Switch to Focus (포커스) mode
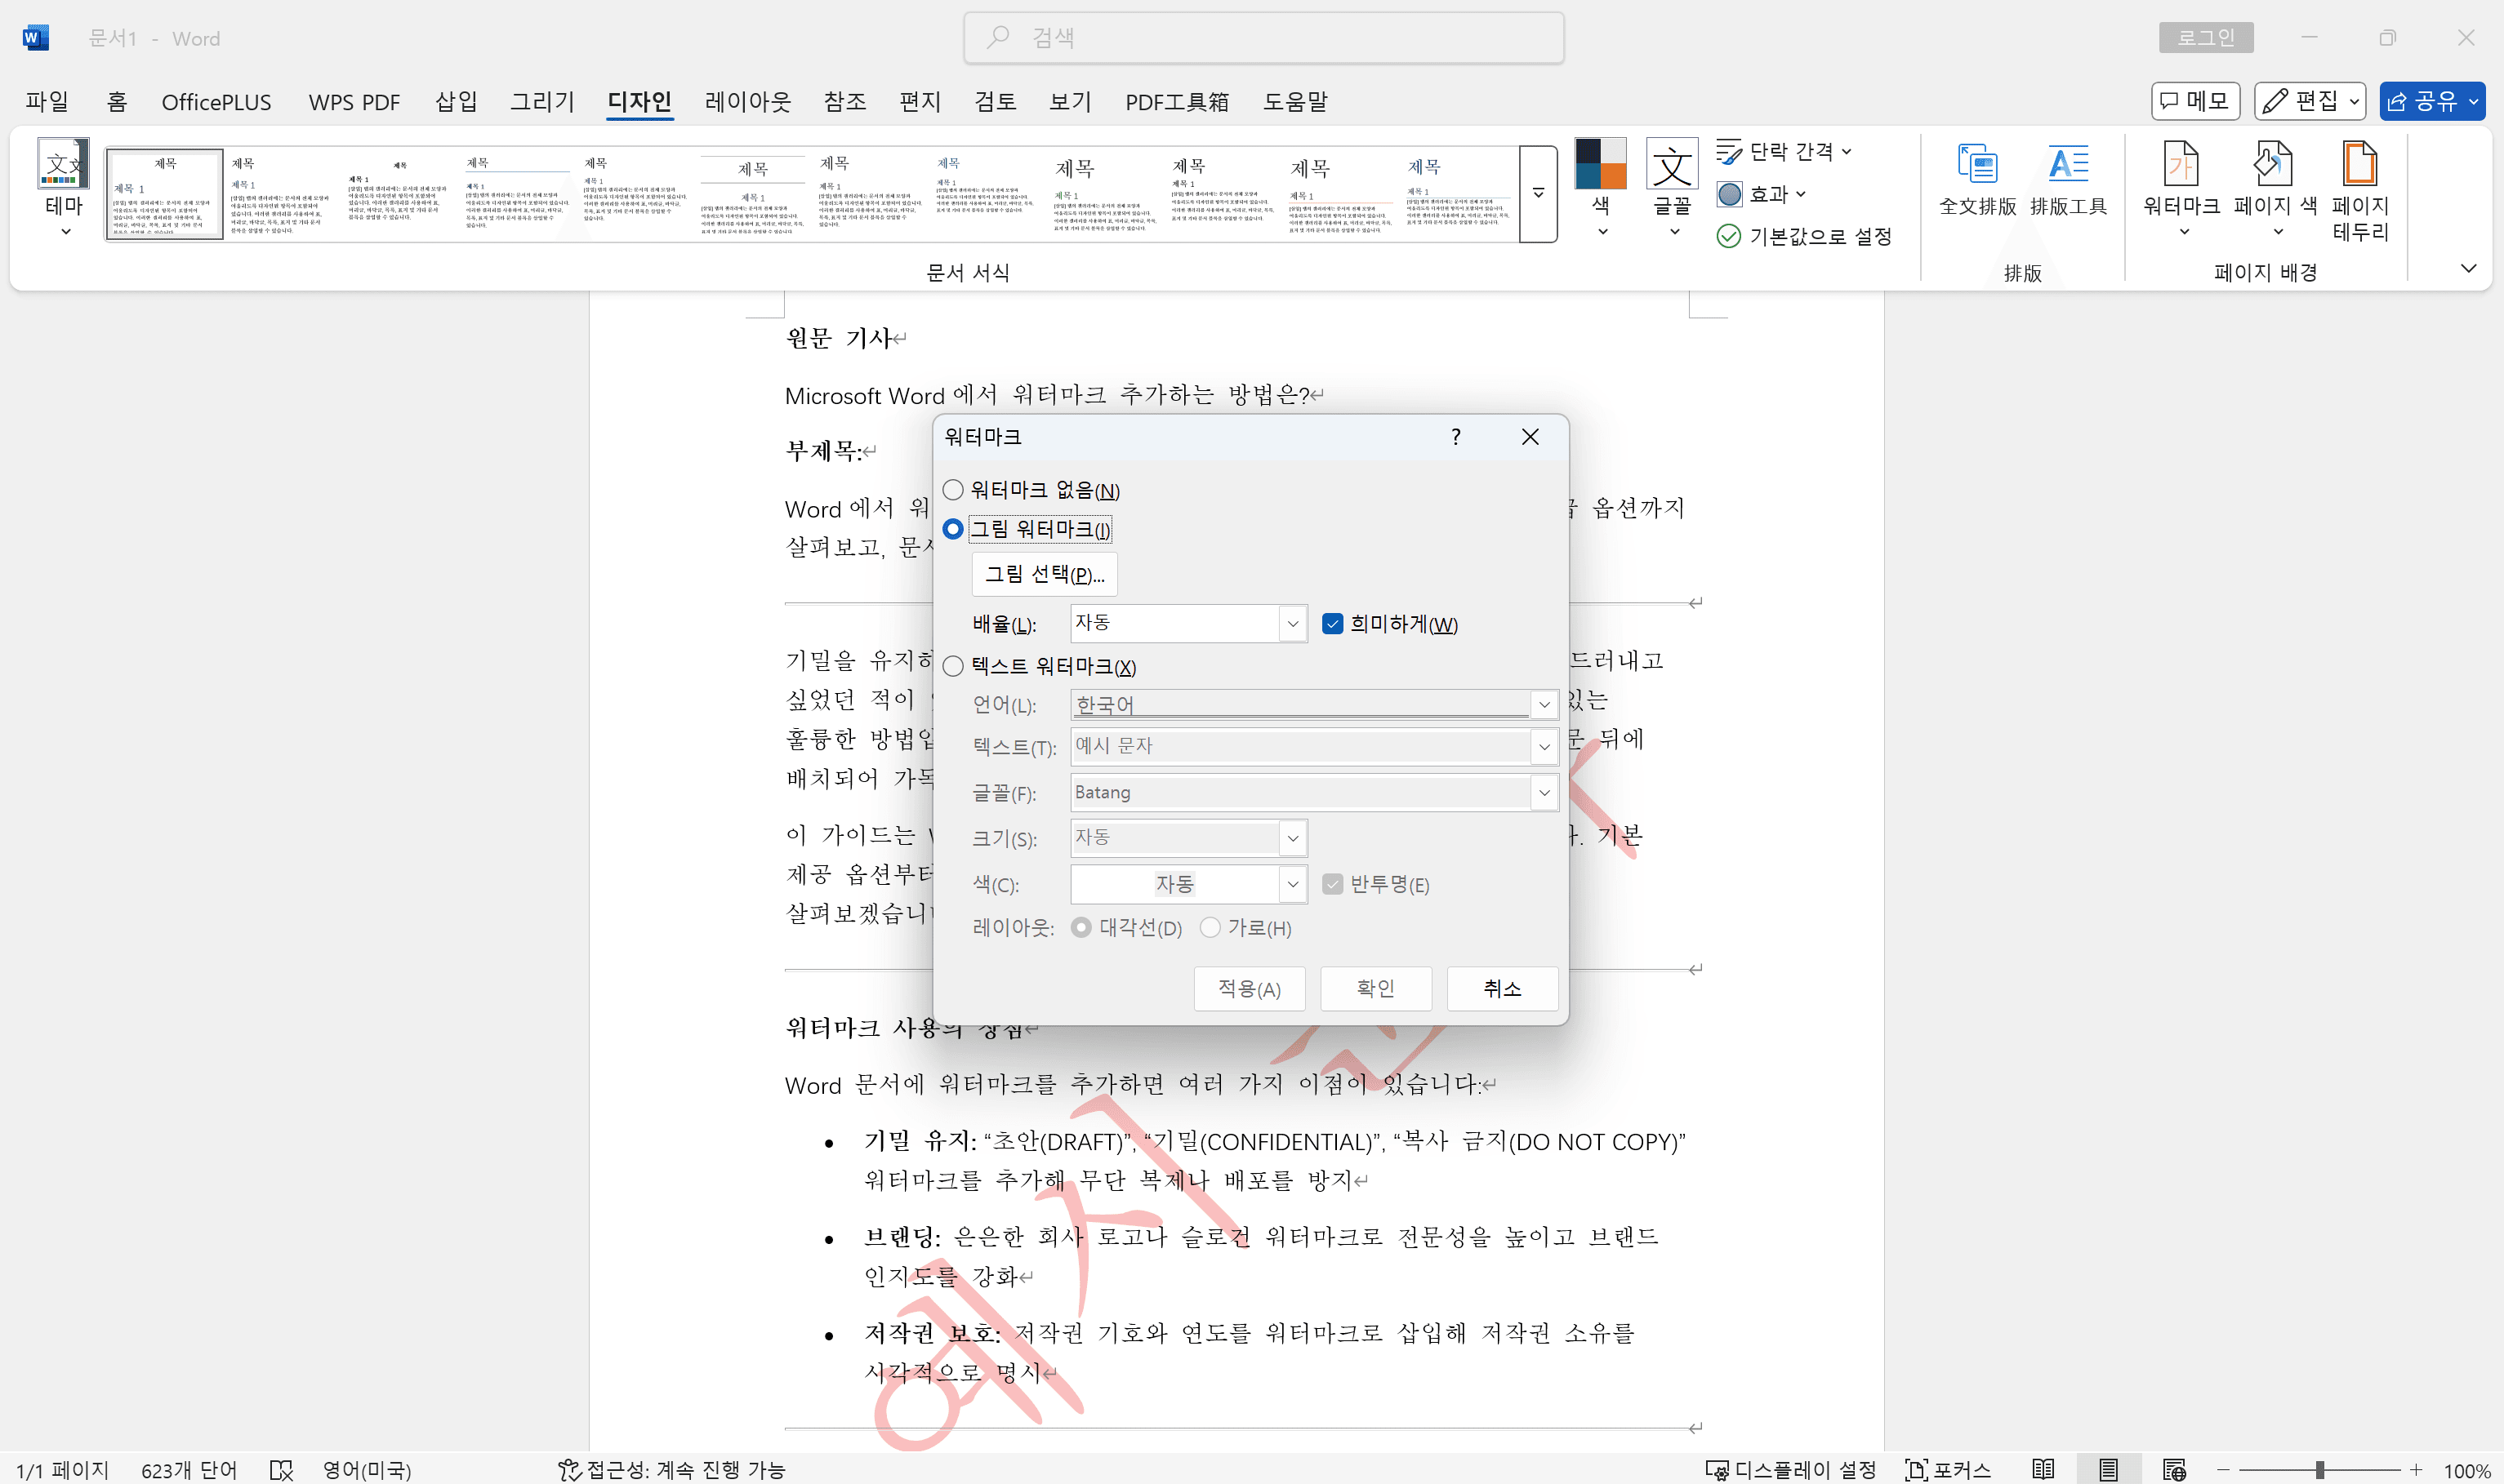The image size is (2504, 1484). coord(1948,1469)
